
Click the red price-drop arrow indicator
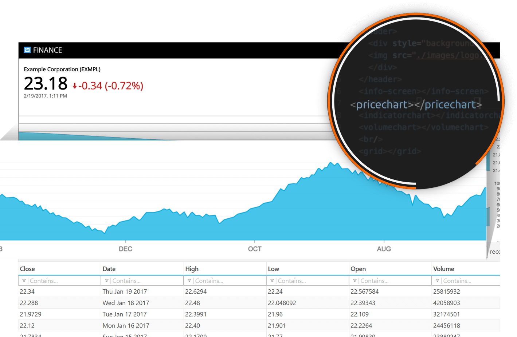[x=74, y=86]
